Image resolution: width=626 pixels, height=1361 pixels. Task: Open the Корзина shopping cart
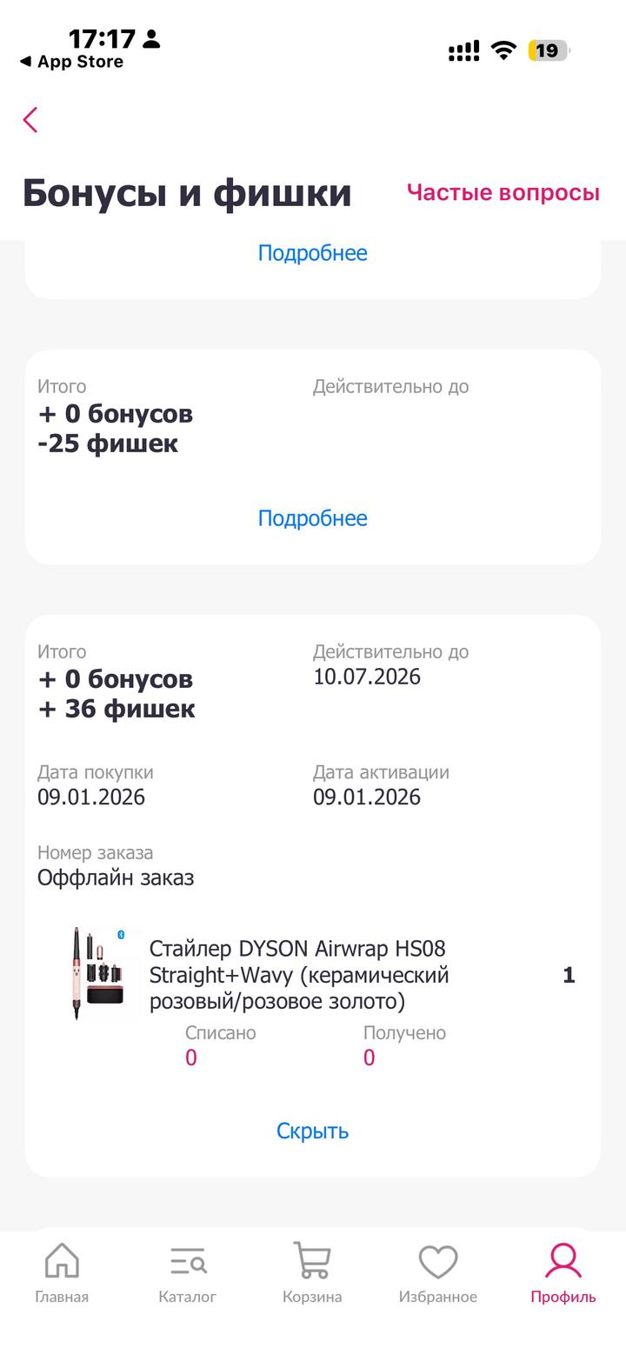(x=312, y=1272)
